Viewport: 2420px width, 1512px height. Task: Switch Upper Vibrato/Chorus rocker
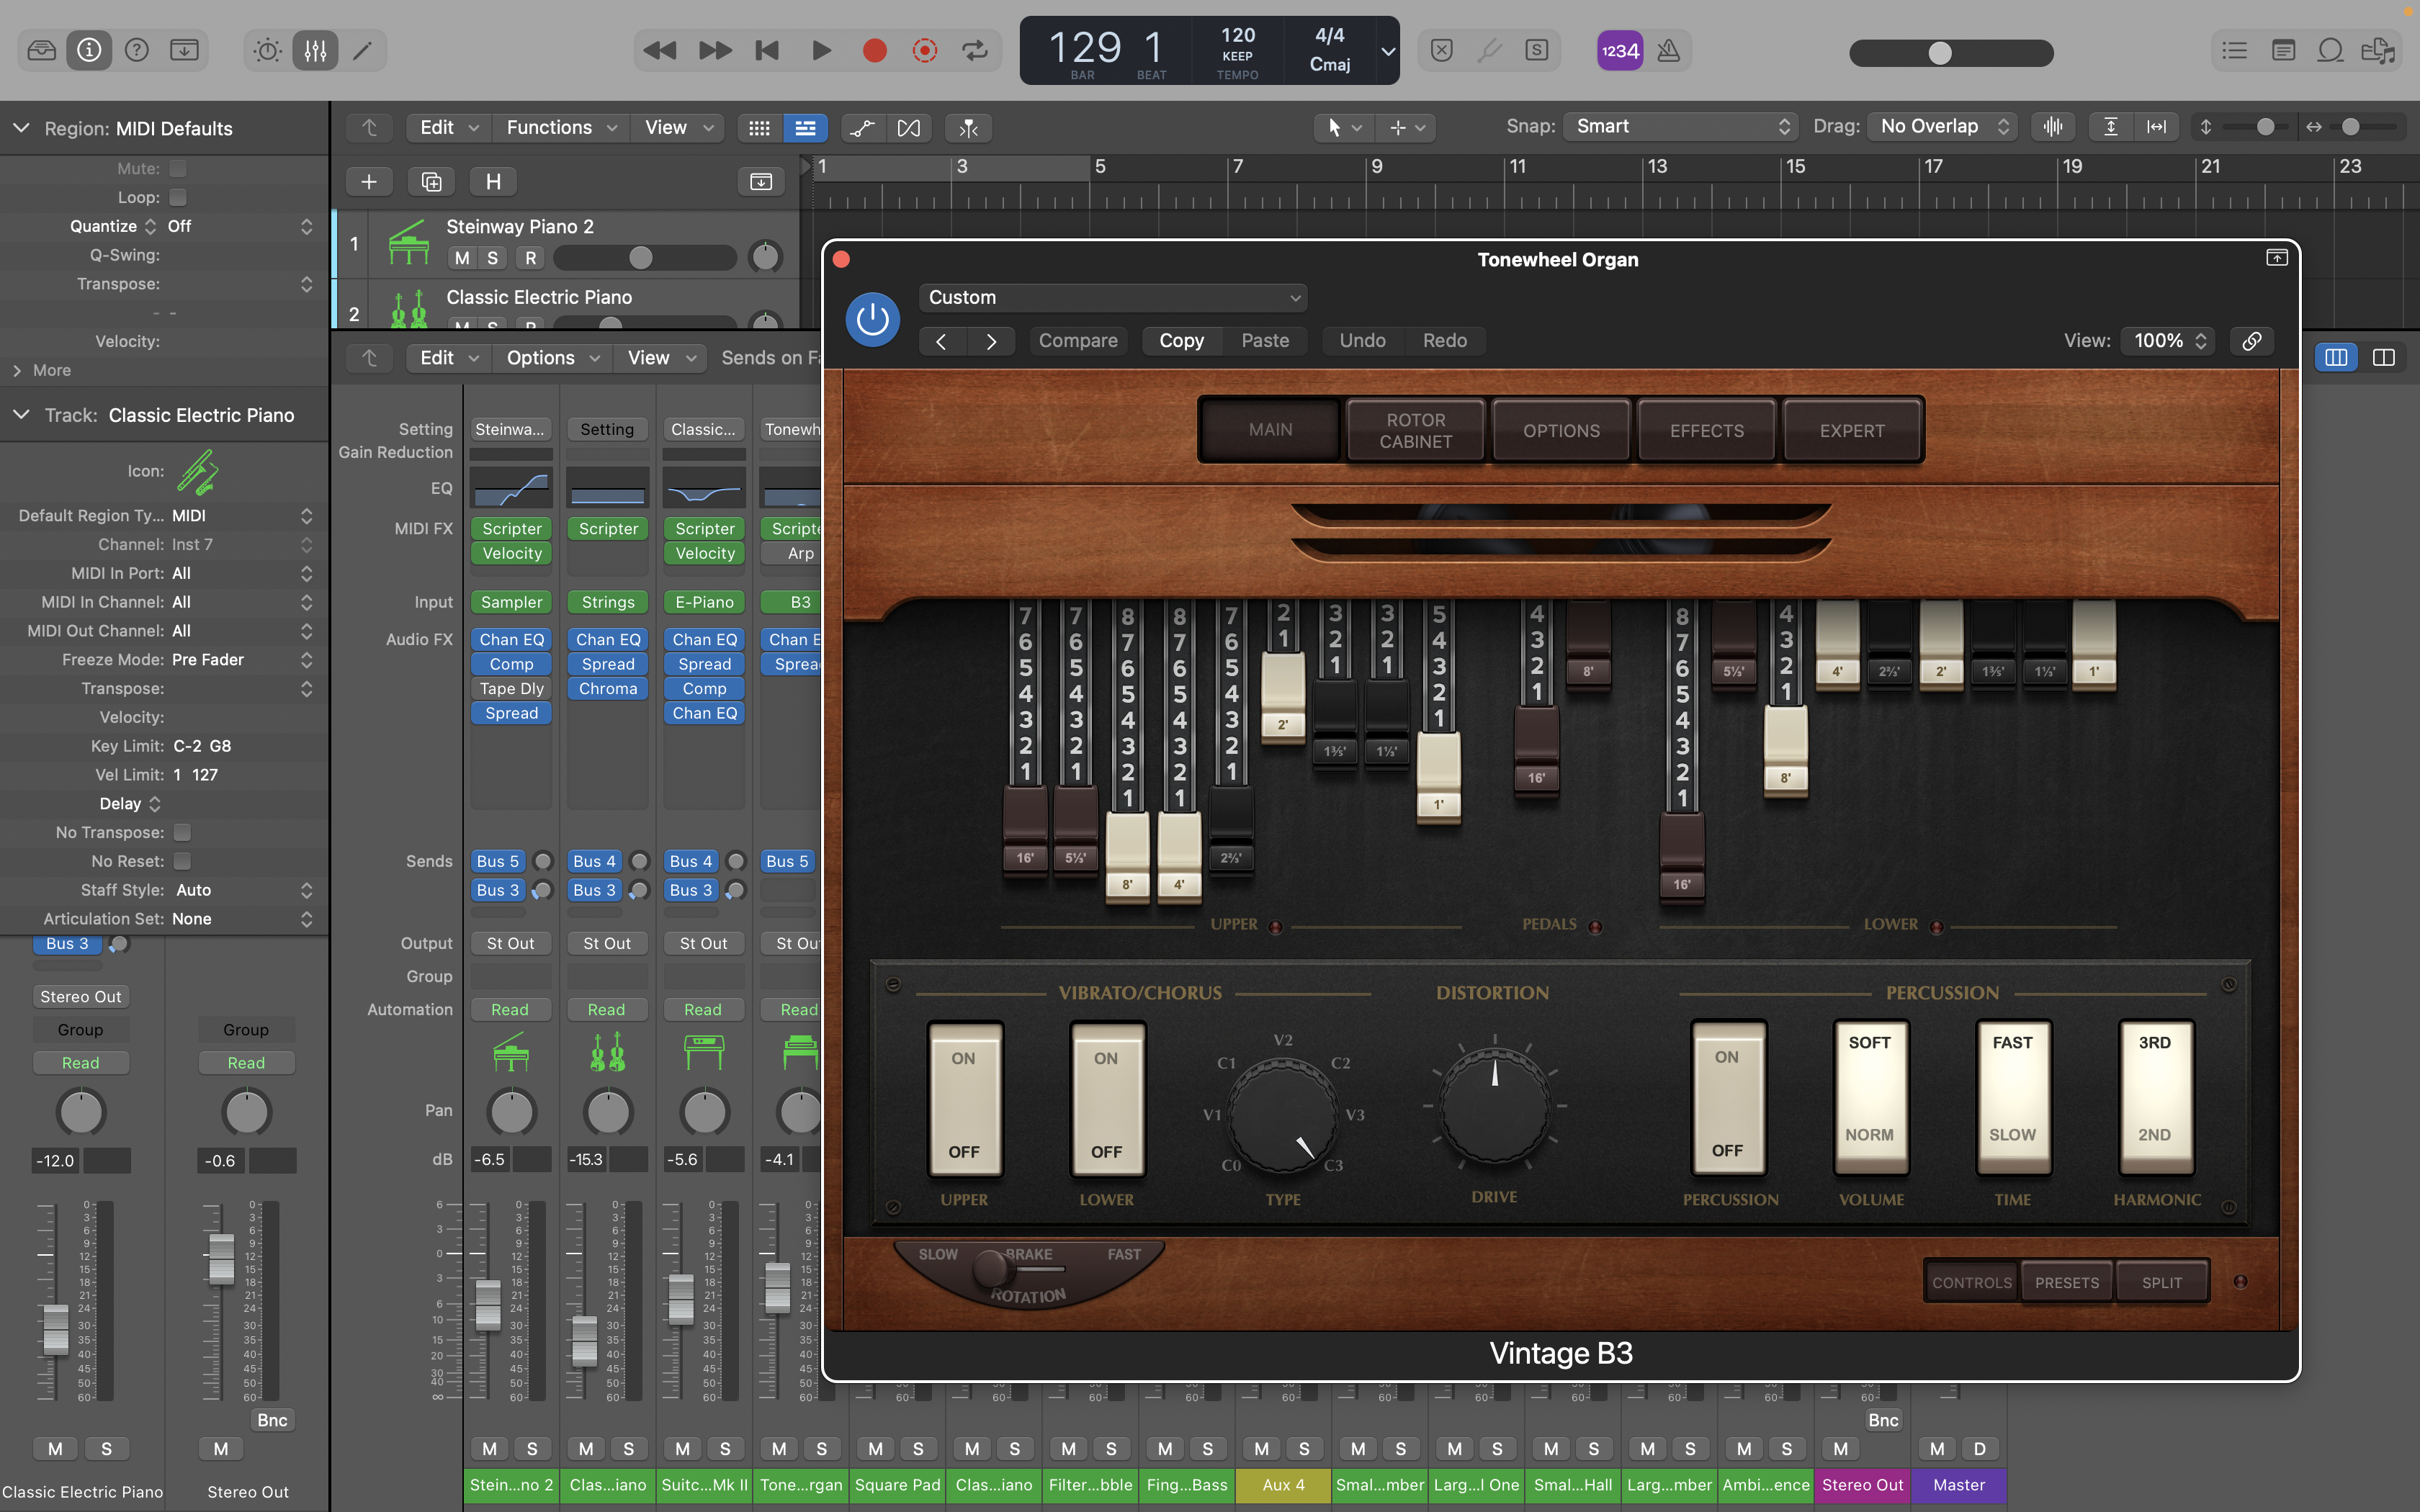click(964, 1100)
